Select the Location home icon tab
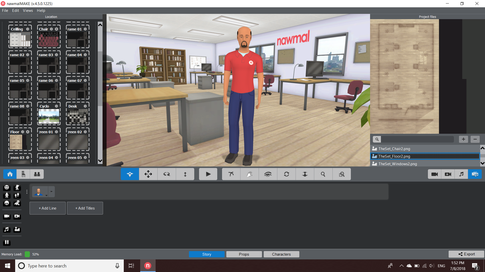Screen dimensions: 485x272 pyautogui.click(x=10, y=174)
